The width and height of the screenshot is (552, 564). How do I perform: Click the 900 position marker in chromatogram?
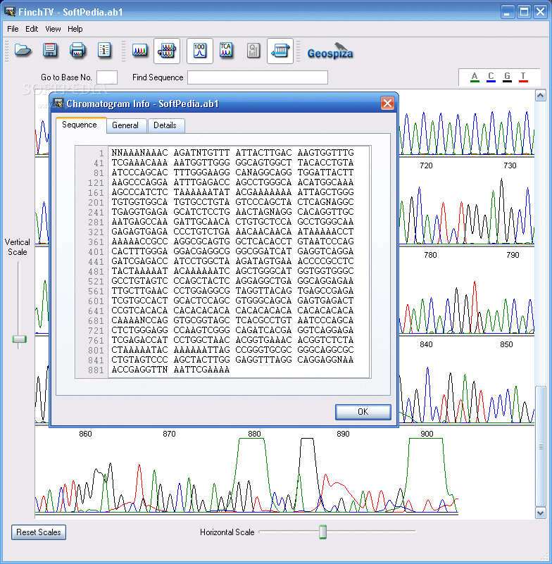[x=427, y=434]
